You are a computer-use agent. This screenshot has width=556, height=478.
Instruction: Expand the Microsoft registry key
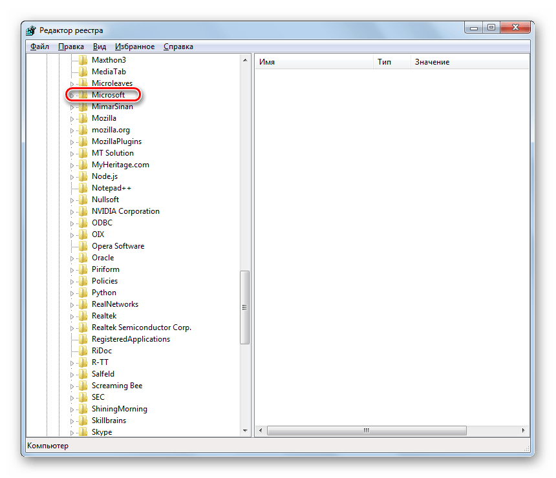(x=72, y=96)
